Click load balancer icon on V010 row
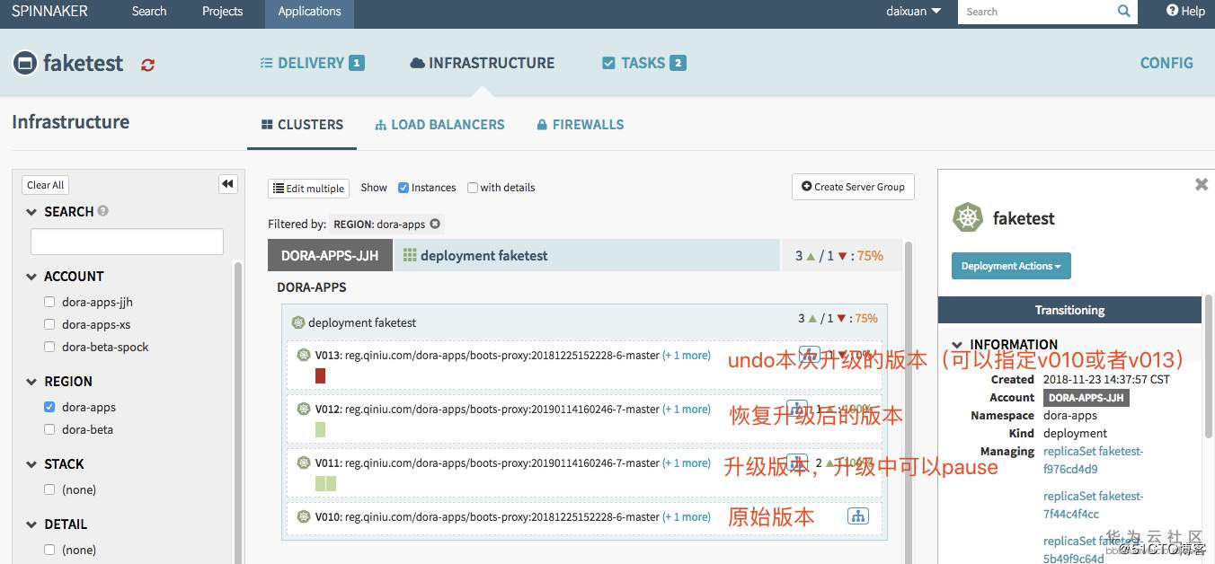The image size is (1215, 564). pos(857,516)
